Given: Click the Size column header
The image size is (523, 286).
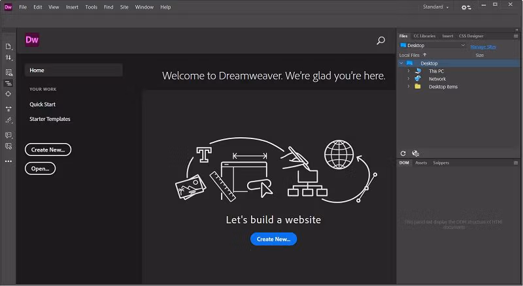Looking at the screenshot, I should point(480,56).
